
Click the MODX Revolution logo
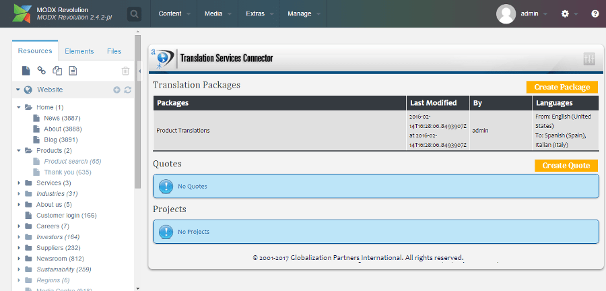[22, 13]
